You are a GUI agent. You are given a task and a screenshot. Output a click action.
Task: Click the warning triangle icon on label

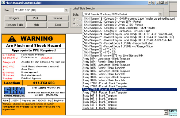12,39
